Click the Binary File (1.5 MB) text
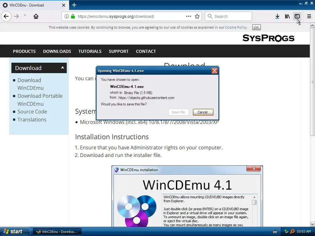The width and height of the screenshot is (315, 236). tap(138, 93)
